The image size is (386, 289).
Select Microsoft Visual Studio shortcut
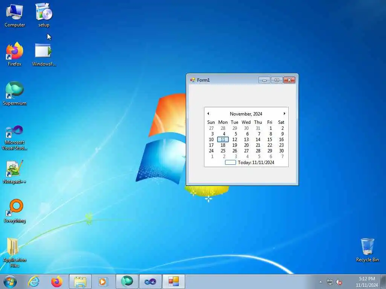15,138
